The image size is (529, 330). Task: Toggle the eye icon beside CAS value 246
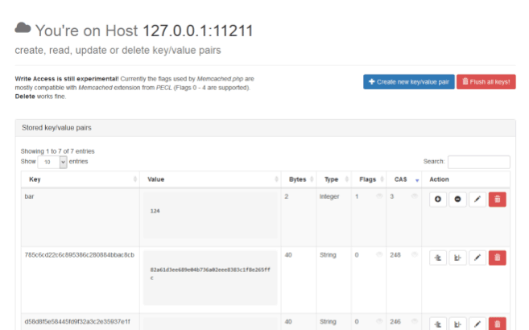415,322
